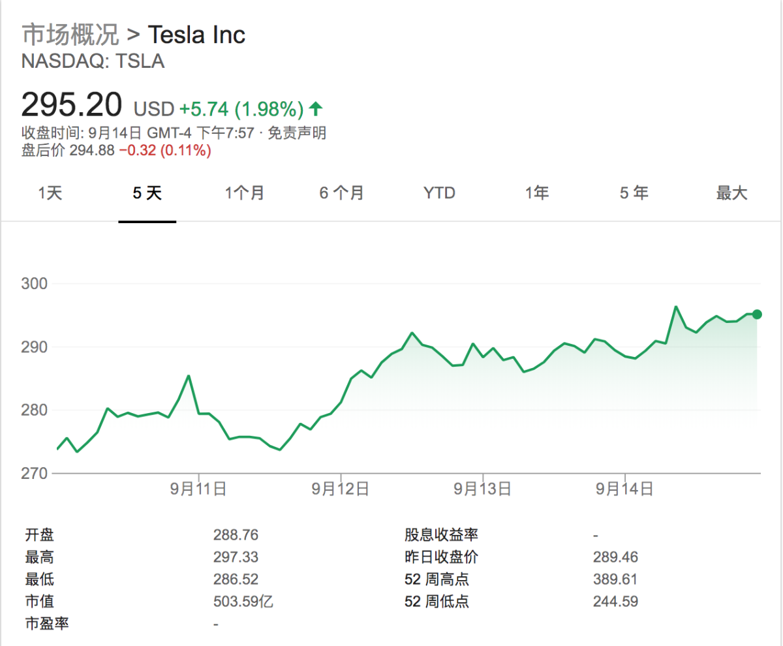Switch to the 1年 range

pyautogui.click(x=536, y=193)
